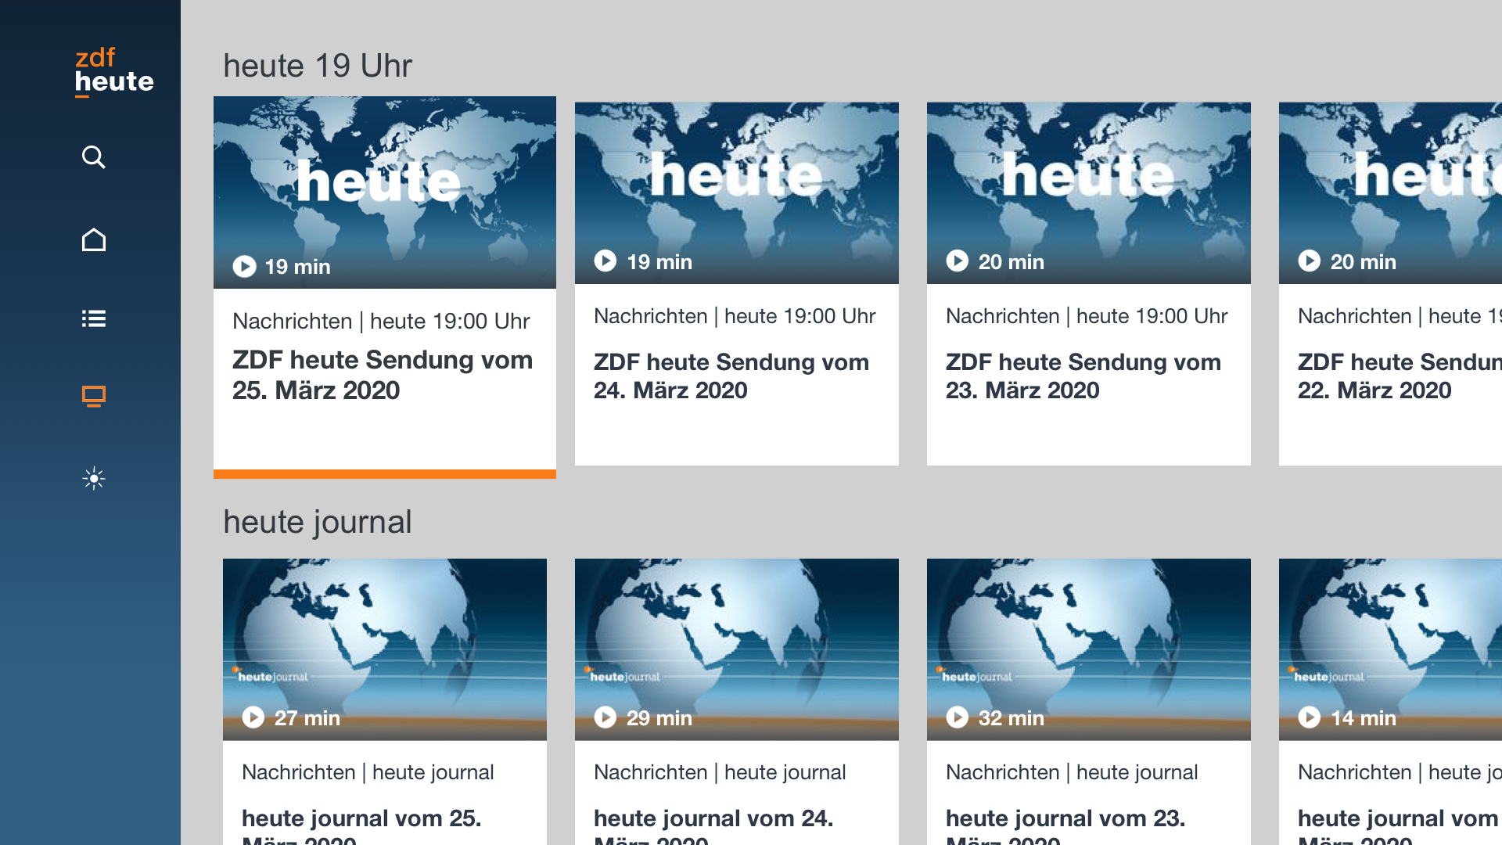
Task: Open heute journal vom 24. März title
Action: pos(713,819)
